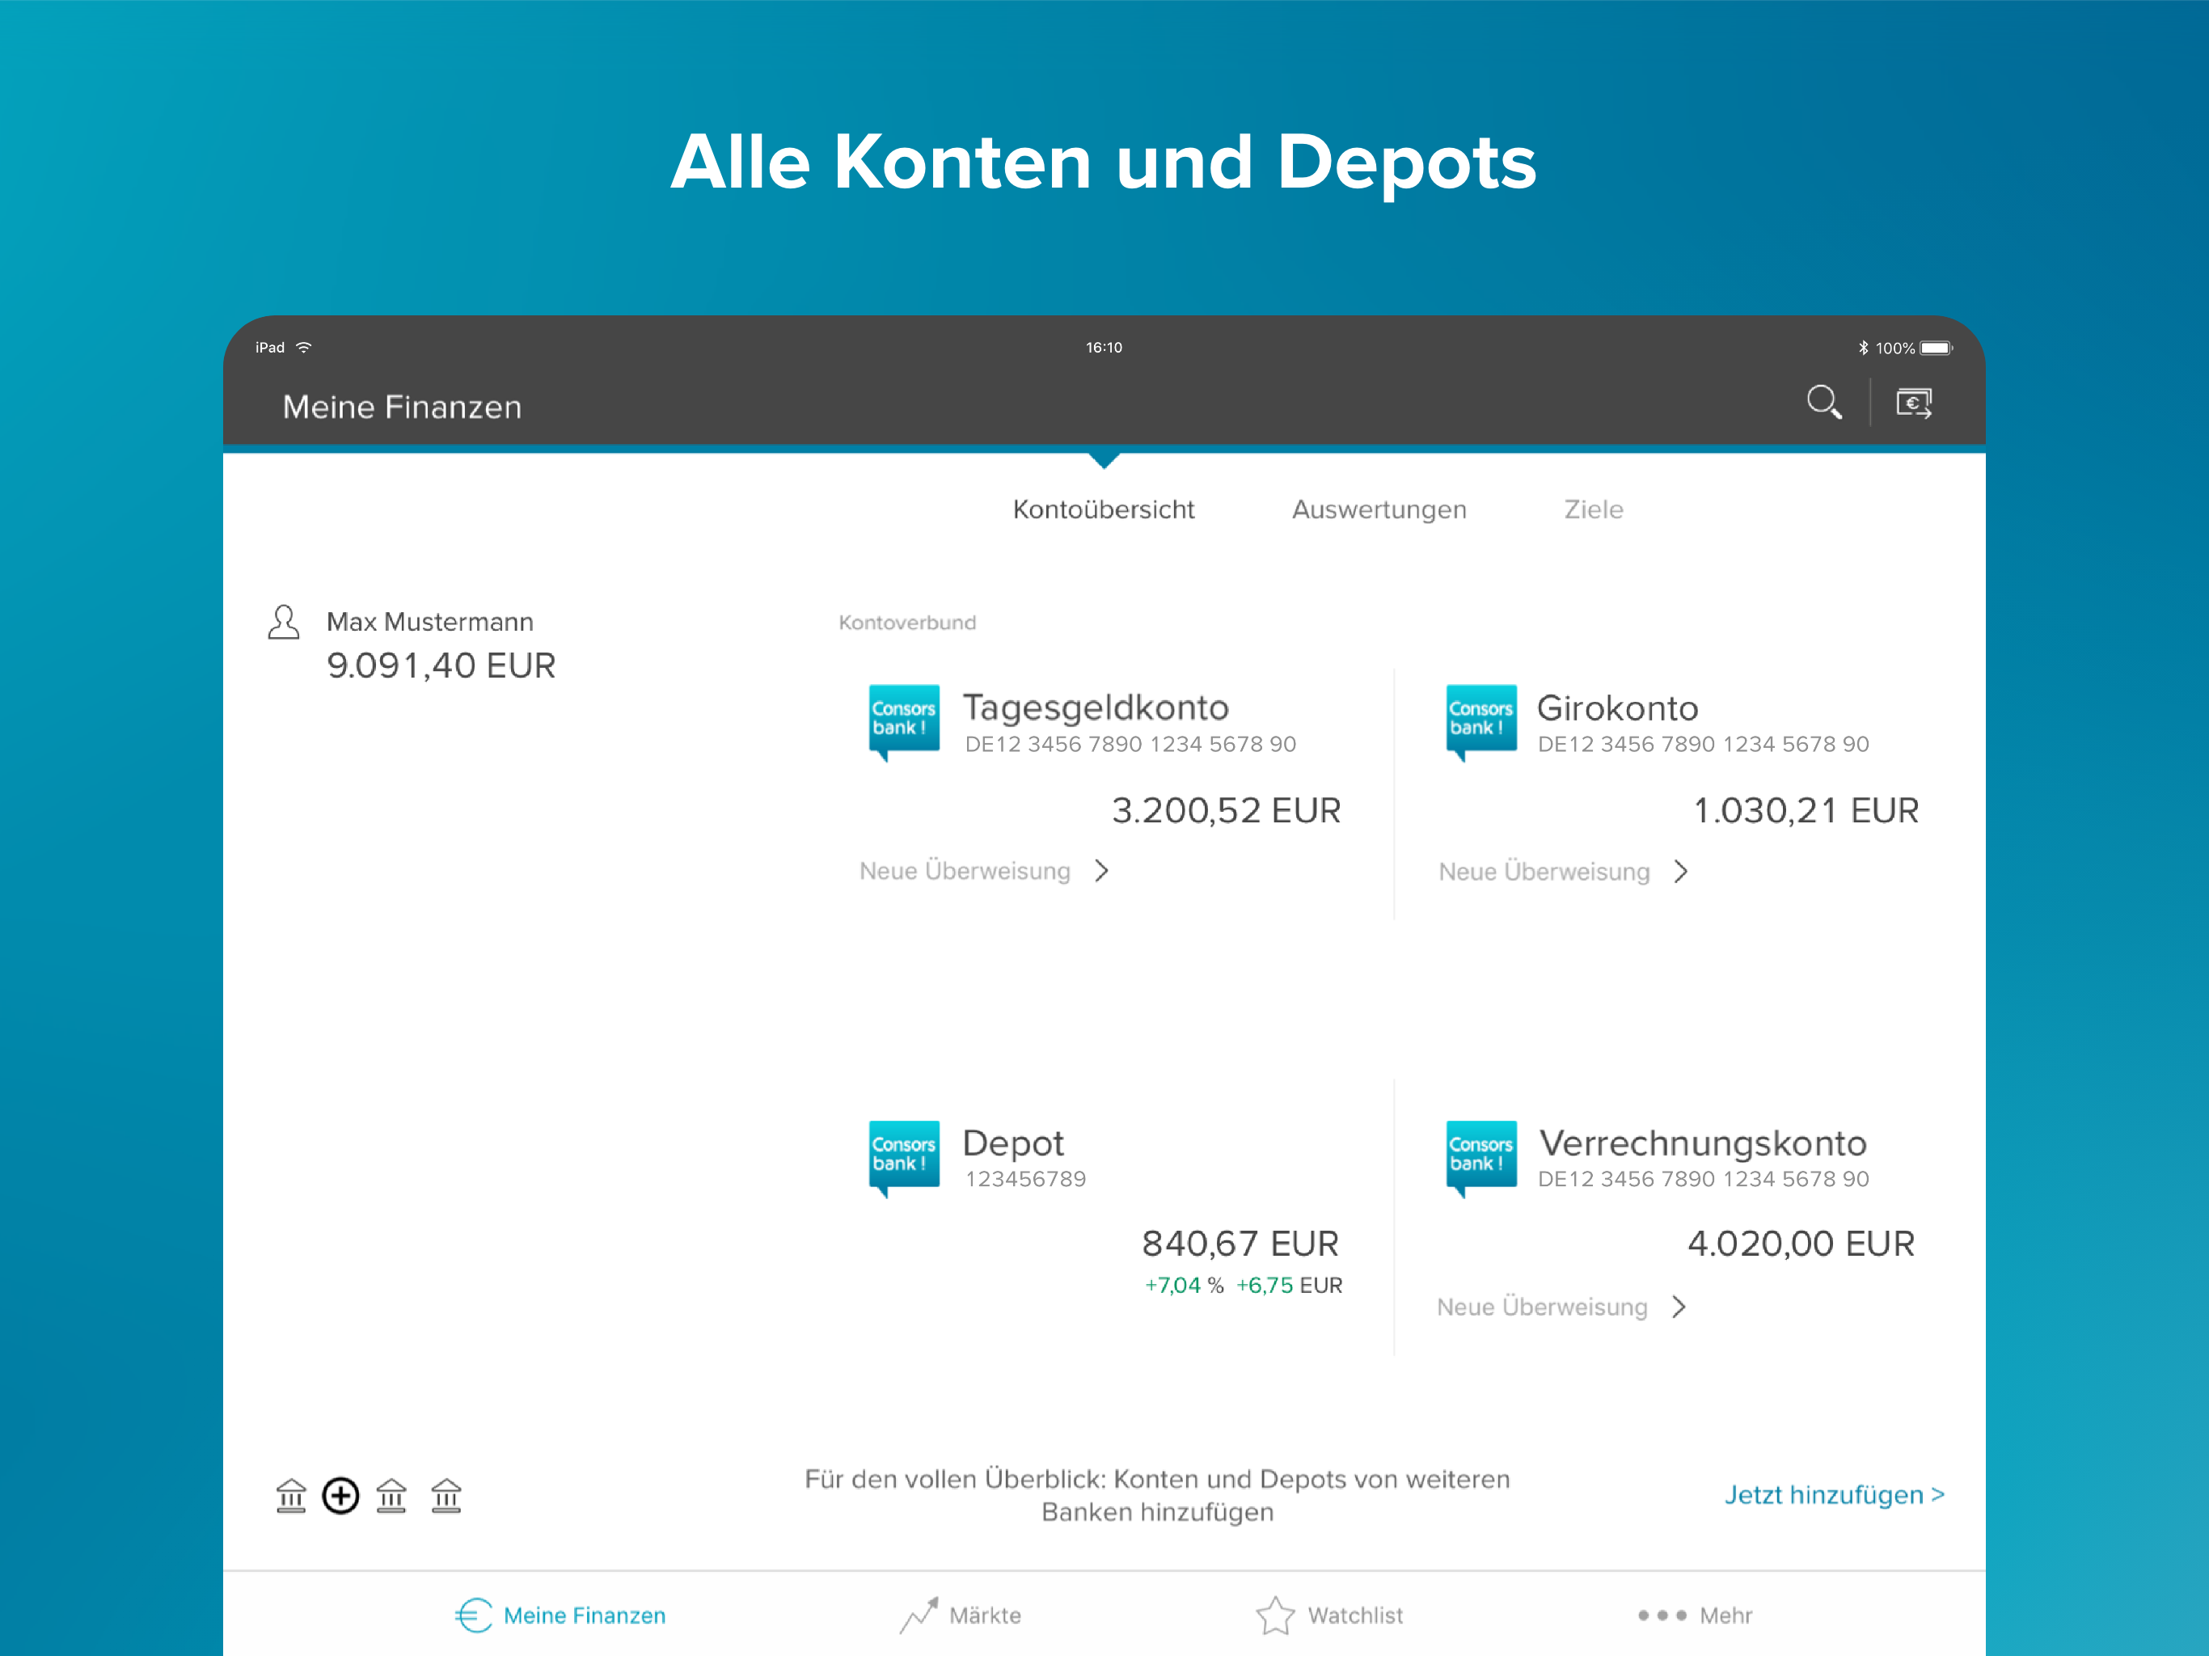The image size is (2209, 1656).
Task: Open the search magnifier icon
Action: tap(1823, 403)
